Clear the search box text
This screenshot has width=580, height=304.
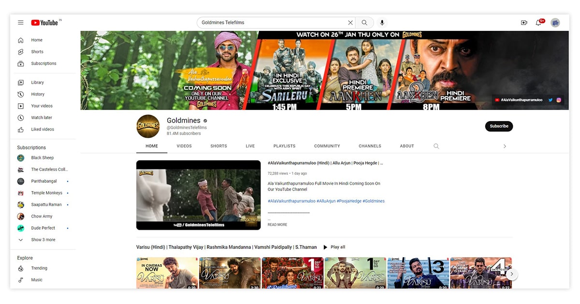pos(350,23)
